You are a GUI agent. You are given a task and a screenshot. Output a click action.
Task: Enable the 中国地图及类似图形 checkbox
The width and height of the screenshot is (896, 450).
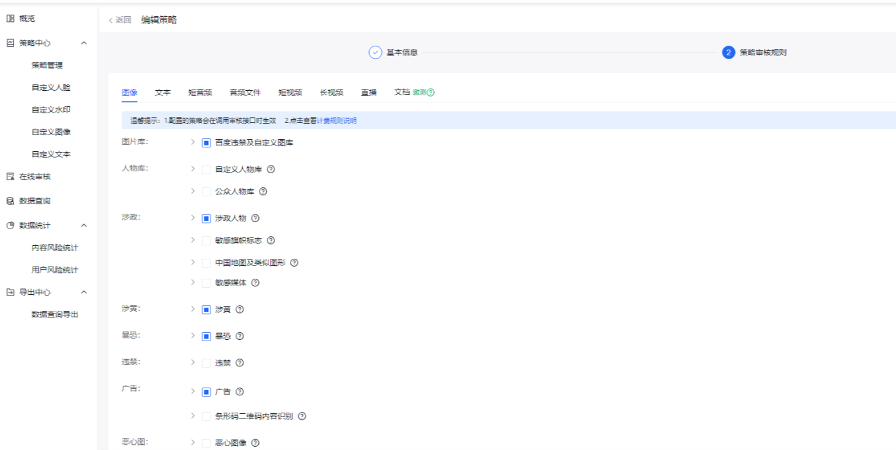tap(206, 263)
